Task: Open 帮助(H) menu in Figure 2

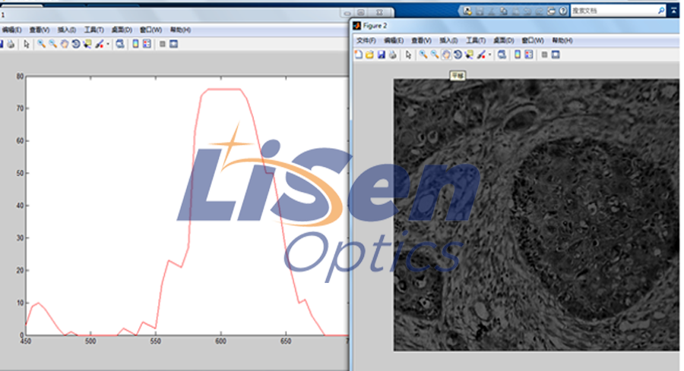Action: [562, 40]
